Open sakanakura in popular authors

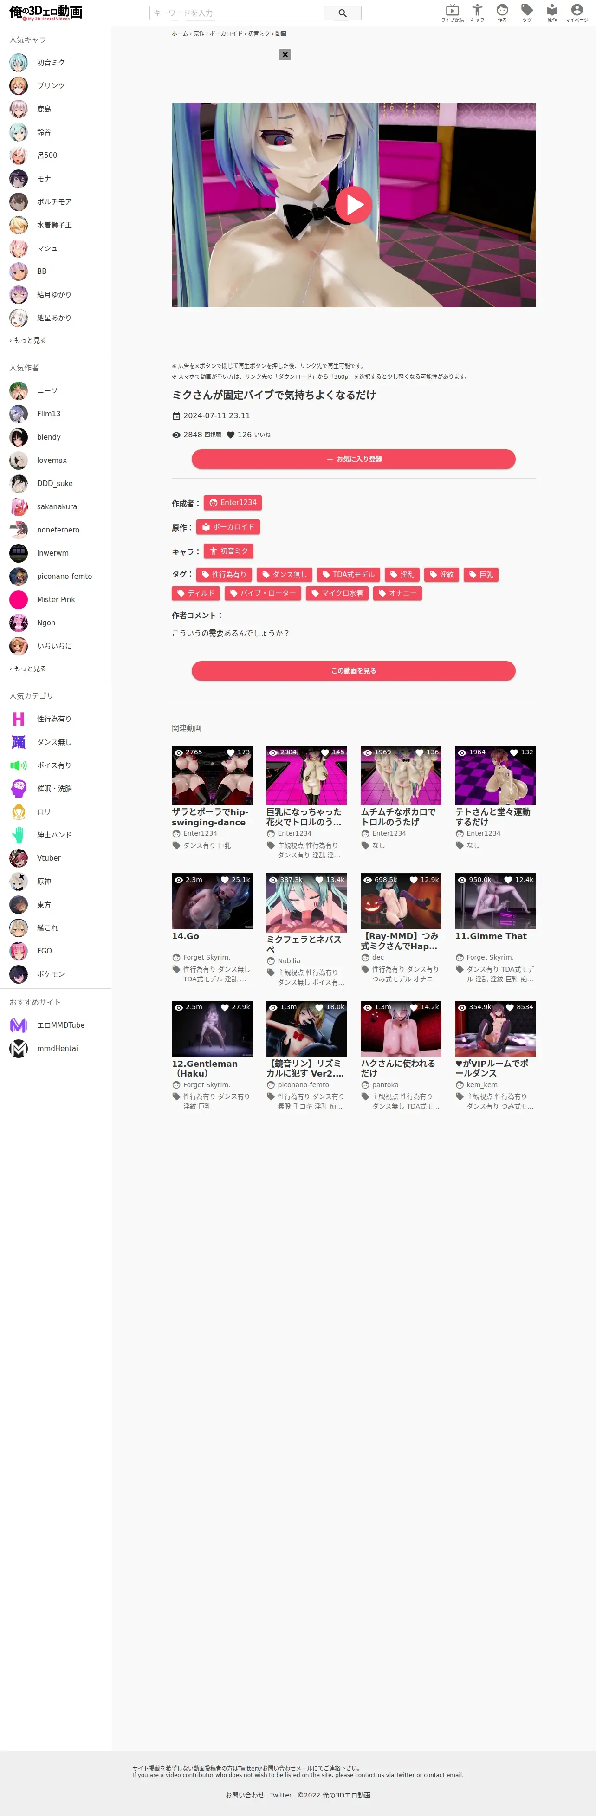point(57,507)
